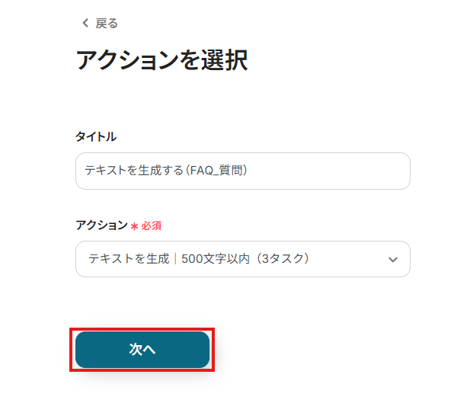Image resolution: width=470 pixels, height=400 pixels.
Task: Click the アクションを選択 page heading
Action: point(161,60)
